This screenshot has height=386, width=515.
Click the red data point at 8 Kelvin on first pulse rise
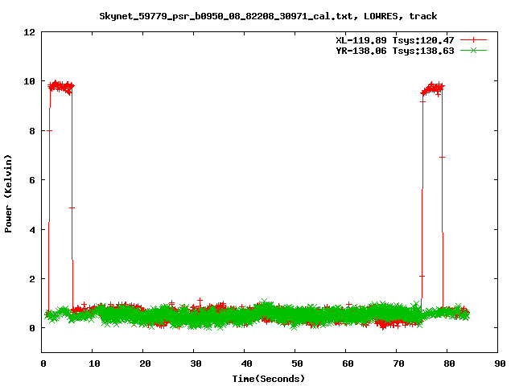point(49,130)
